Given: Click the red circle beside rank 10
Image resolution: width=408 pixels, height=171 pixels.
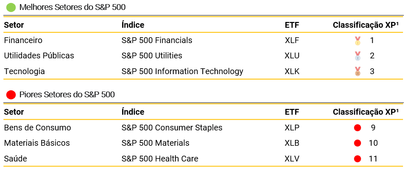Looking at the screenshot, I should point(357,143).
